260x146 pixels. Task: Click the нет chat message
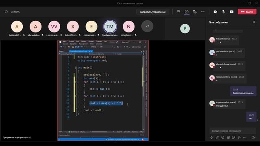pos(251,117)
